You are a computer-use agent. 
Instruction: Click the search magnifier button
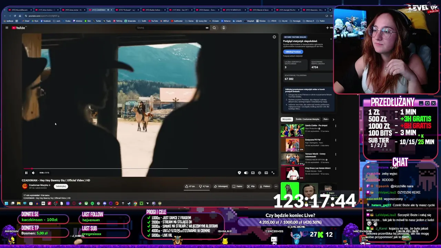point(214,28)
